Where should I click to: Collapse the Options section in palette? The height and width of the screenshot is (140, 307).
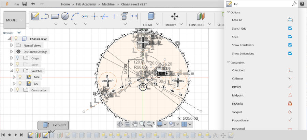point(228,12)
